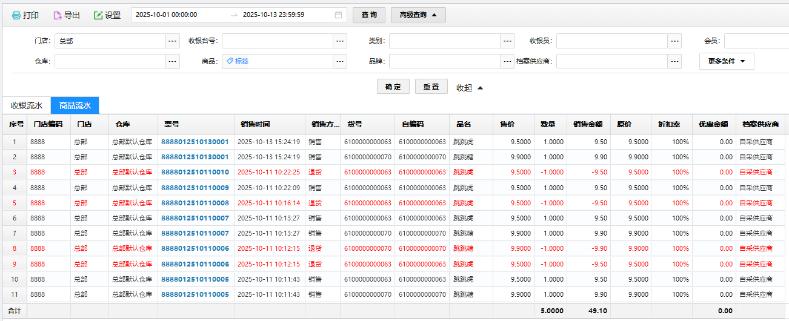This screenshot has height=321, width=789.
Task: Click the 类别 category input field
Action: click(445, 41)
